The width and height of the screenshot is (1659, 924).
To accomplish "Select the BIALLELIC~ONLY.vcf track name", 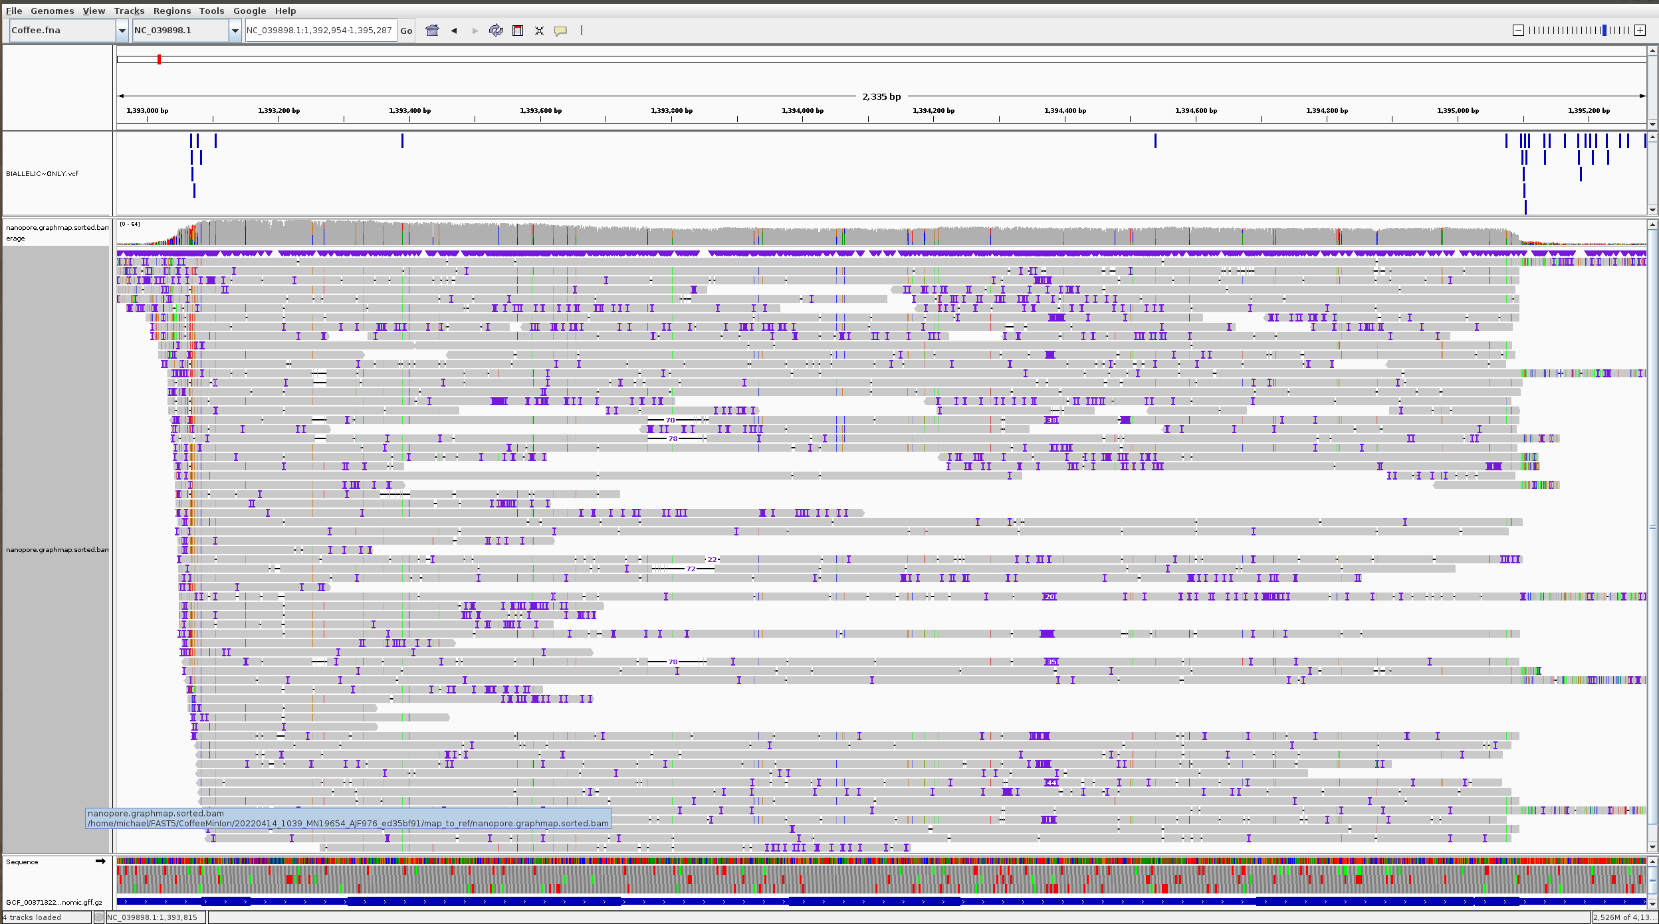I will 42,174.
